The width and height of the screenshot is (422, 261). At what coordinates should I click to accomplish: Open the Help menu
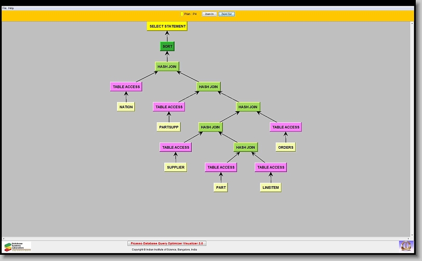11,8
